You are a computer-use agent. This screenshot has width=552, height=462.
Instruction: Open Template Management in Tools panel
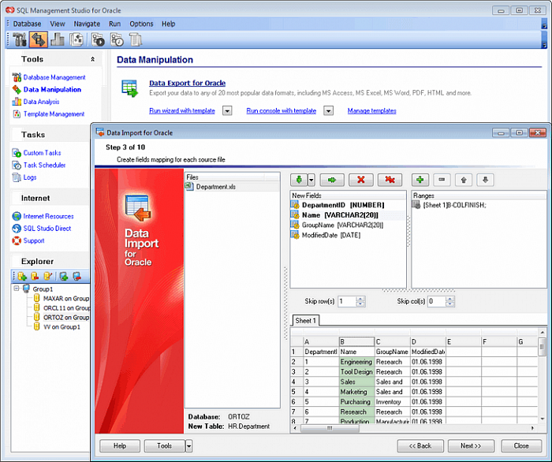coord(54,114)
